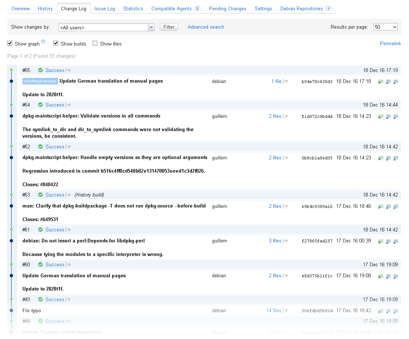This screenshot has width=409, height=339.
Task: Open change details icon for b94e70c630d3
Action: [x=388, y=82]
